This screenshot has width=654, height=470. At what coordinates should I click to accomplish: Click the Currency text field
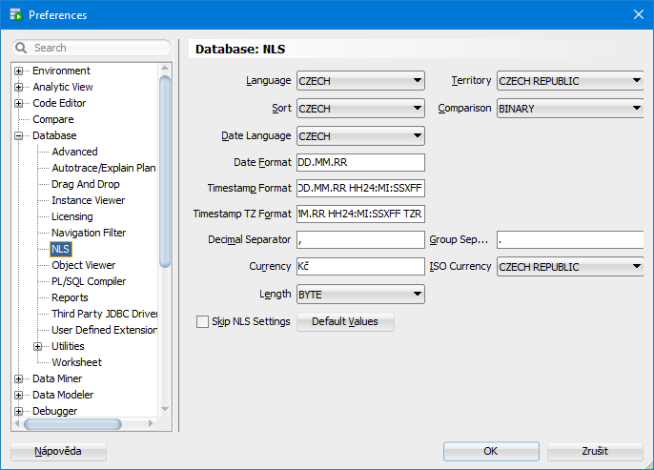tap(360, 267)
